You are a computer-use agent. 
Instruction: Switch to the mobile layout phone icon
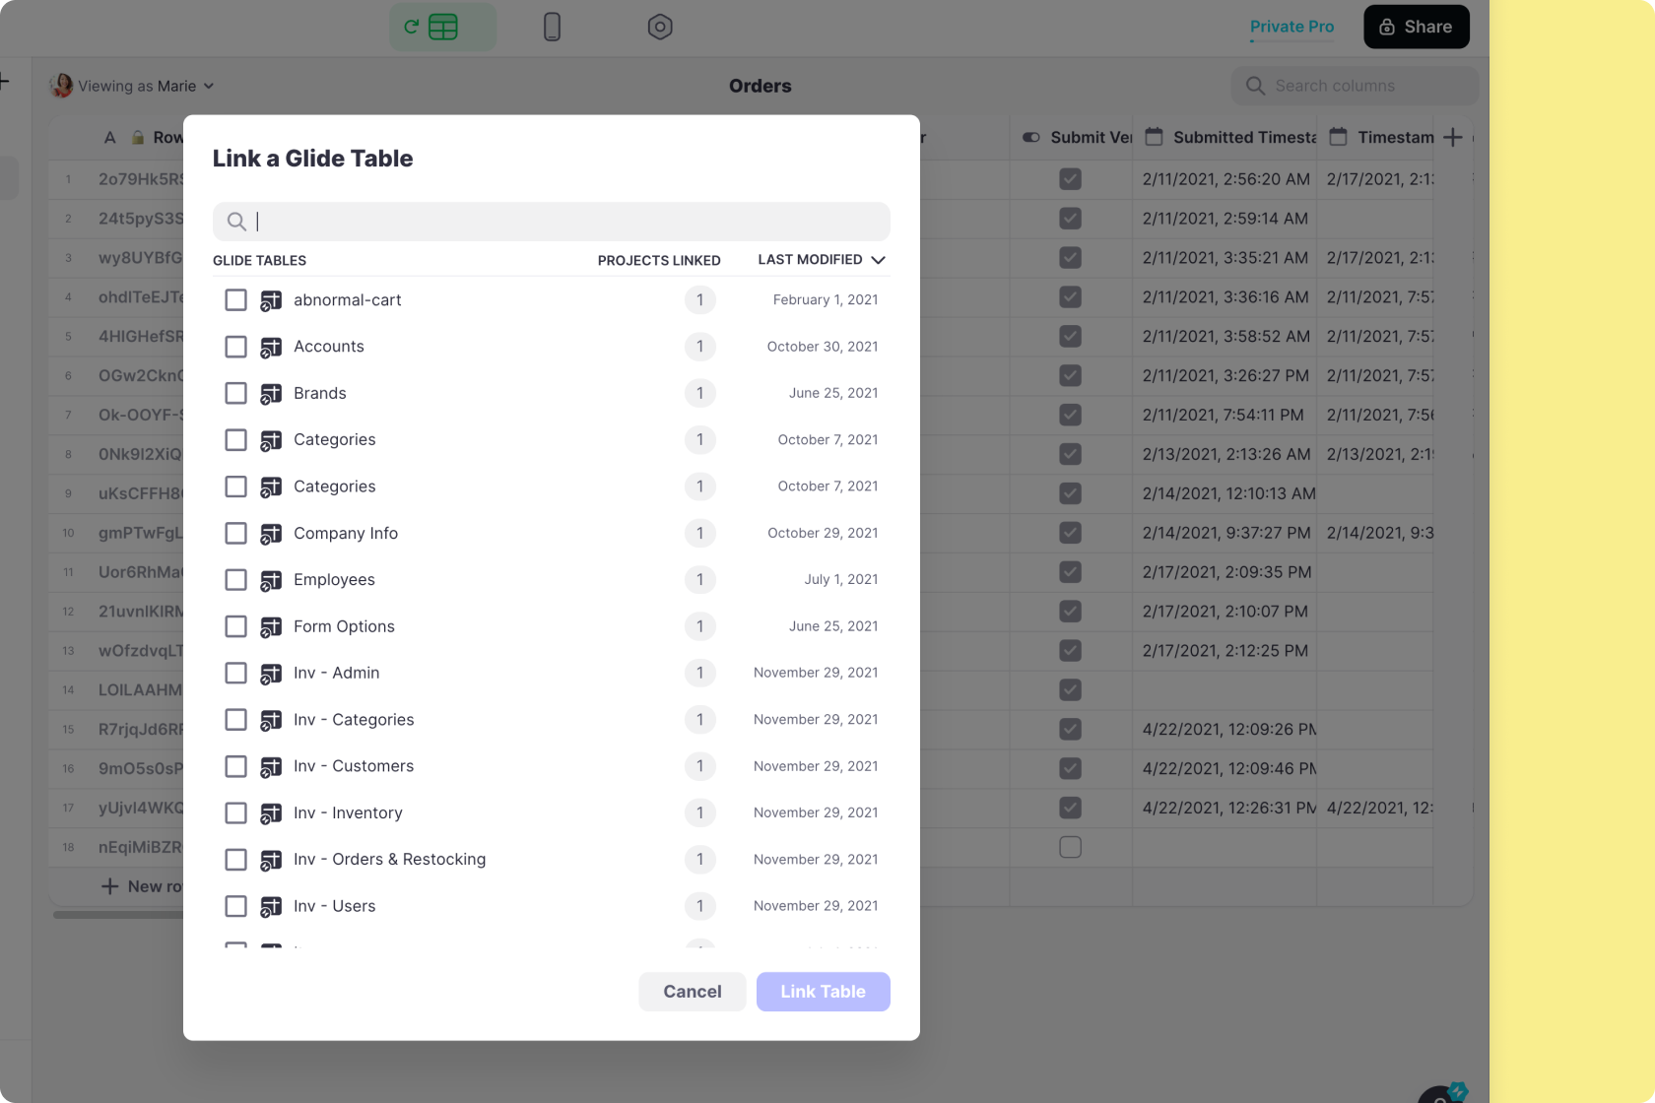(552, 28)
